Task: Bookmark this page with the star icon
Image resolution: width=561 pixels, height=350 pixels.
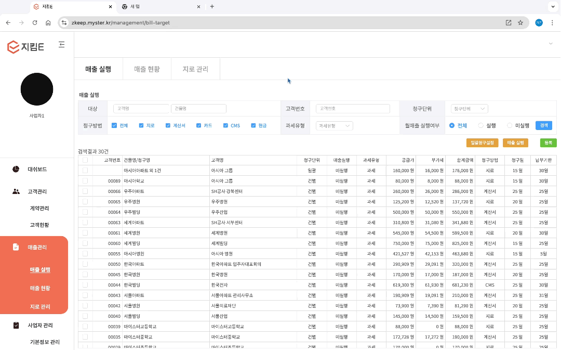Action: pos(520,23)
